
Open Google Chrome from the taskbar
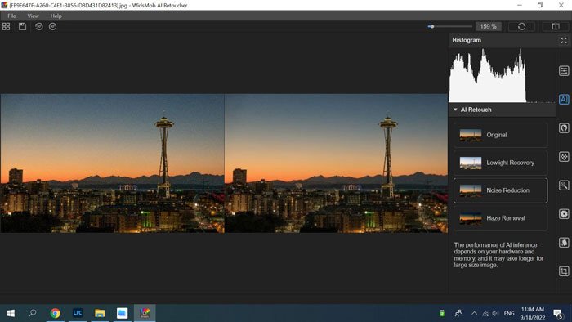(55, 313)
